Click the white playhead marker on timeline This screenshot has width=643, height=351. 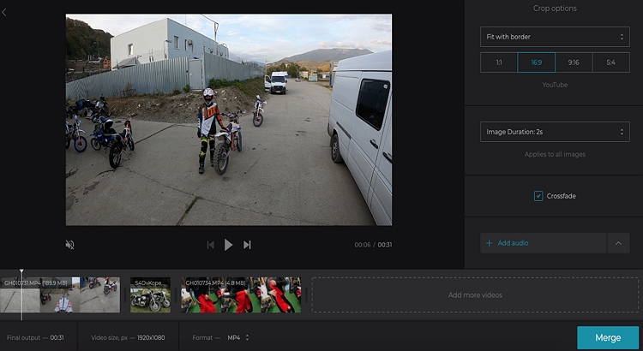21,272
